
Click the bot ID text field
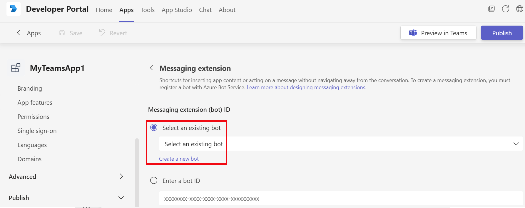[x=341, y=199]
